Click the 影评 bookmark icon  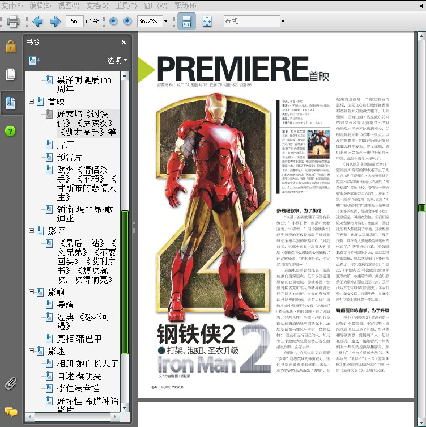point(40,230)
